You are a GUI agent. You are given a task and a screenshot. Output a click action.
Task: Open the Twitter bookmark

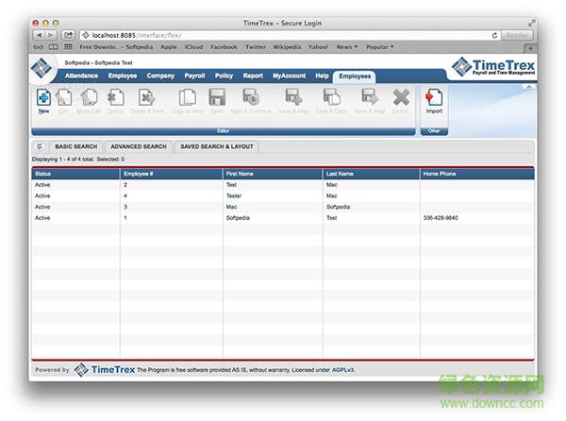256,47
